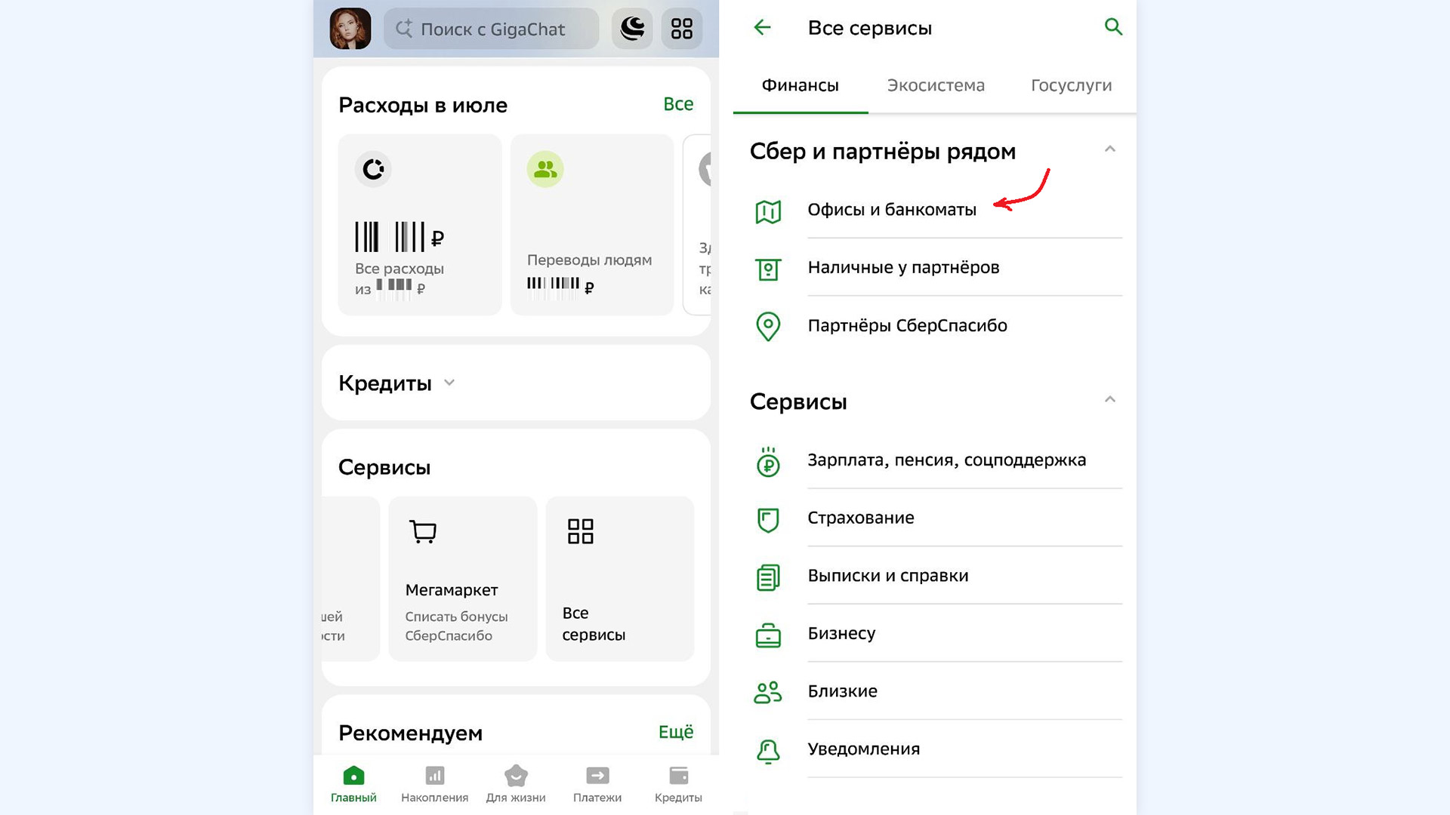The width and height of the screenshot is (1450, 815).
Task: Tap the GigaChat search field
Action: tap(491, 29)
